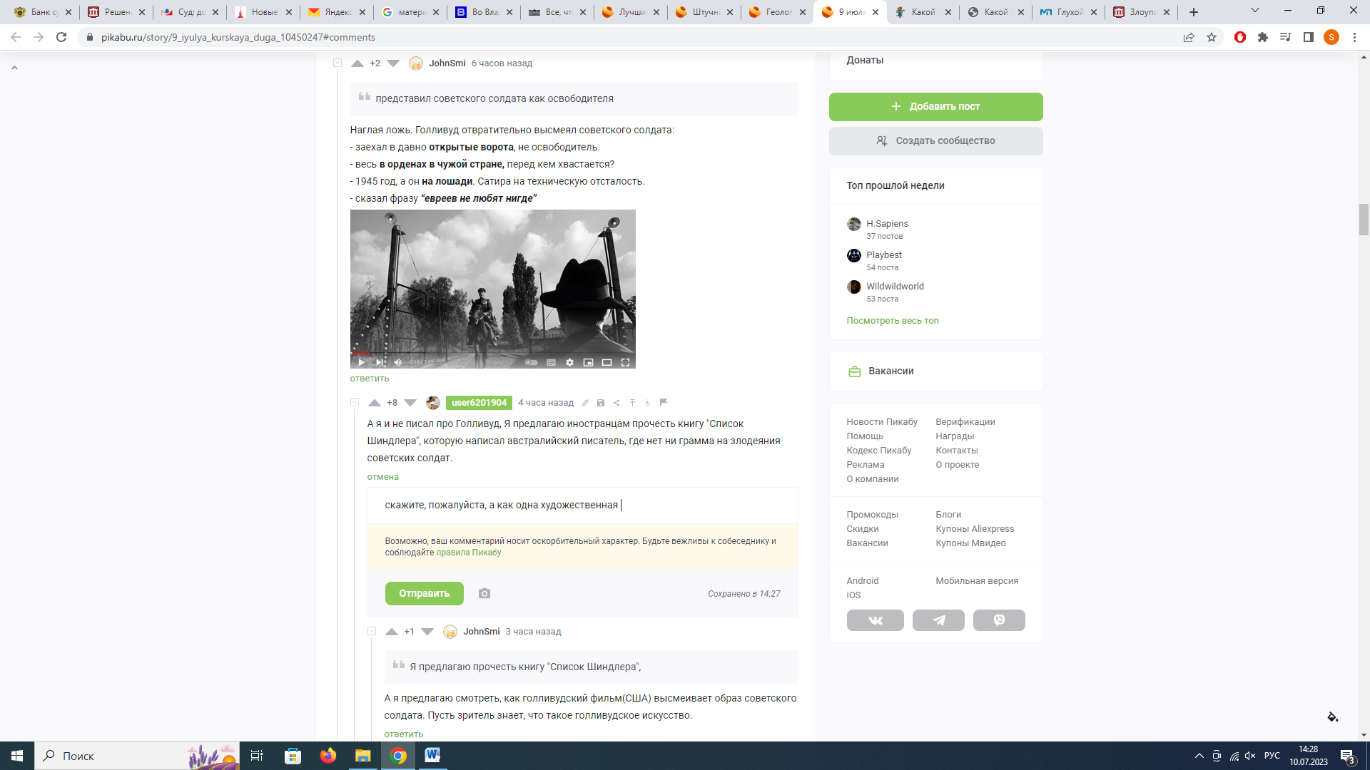Image resolution: width=1370 pixels, height=770 pixels.
Task: Open the VK social link
Action: (x=875, y=620)
